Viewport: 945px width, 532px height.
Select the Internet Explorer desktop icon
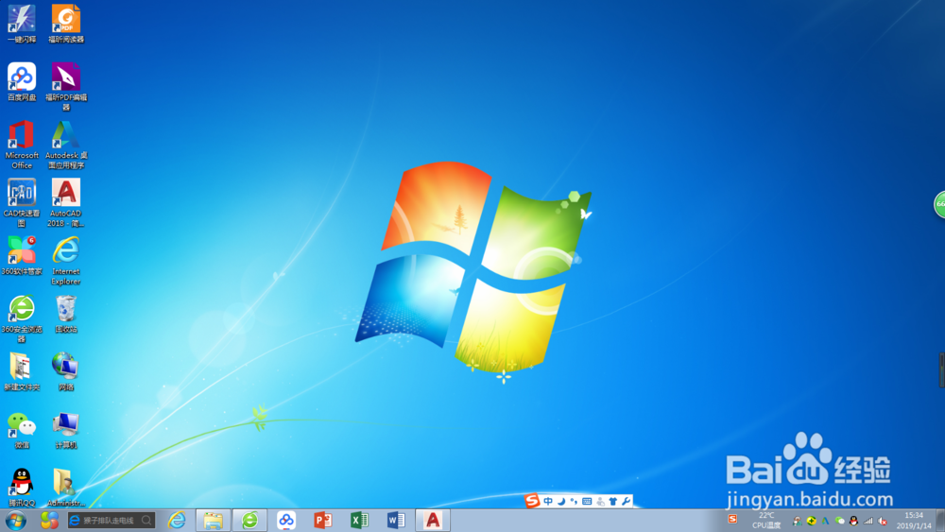pyautogui.click(x=66, y=260)
